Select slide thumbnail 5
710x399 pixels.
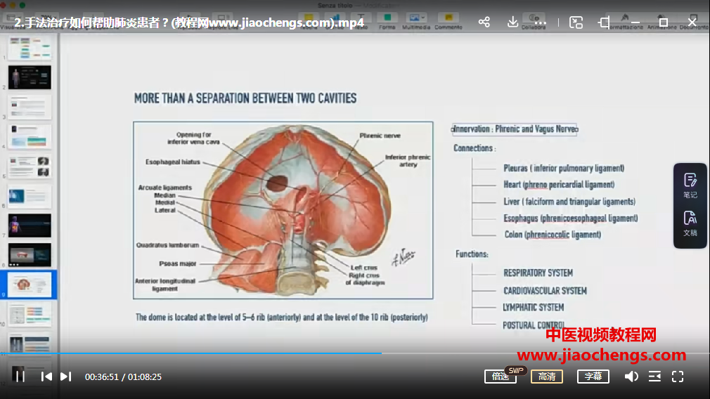(x=30, y=166)
